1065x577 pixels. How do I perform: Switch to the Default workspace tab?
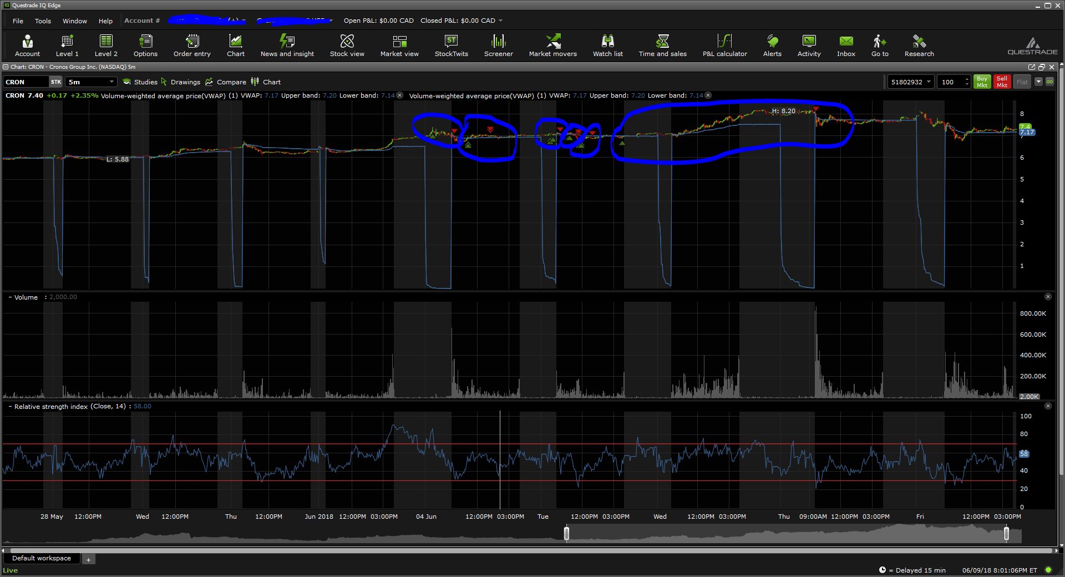click(42, 558)
